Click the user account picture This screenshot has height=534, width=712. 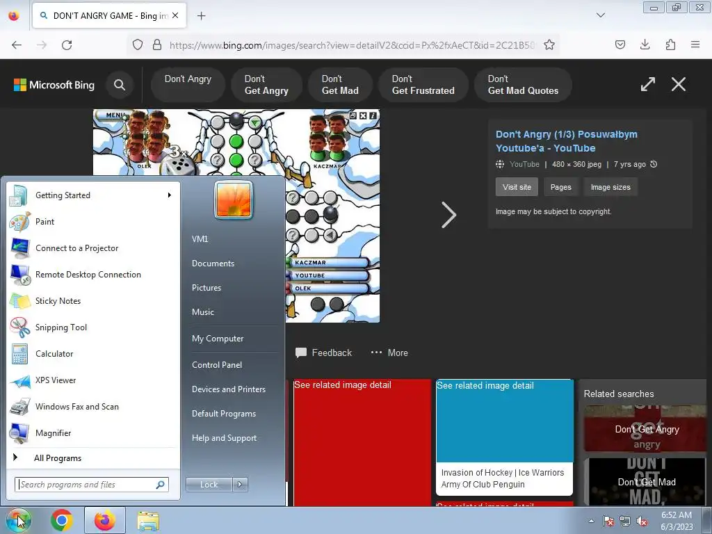click(x=234, y=200)
